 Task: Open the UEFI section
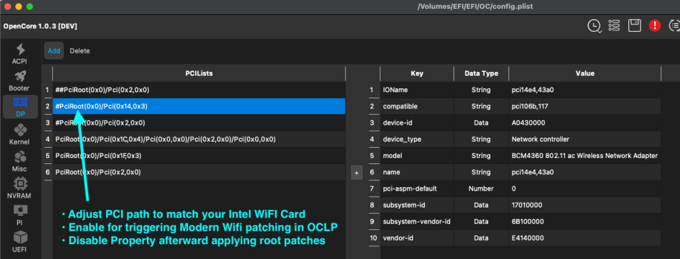(x=20, y=241)
